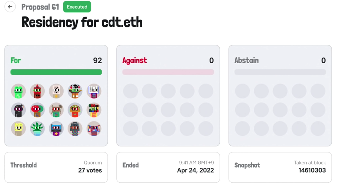Screen dimensions: 343x186
Task: Open the weight-head voter avatar
Action: (75, 129)
